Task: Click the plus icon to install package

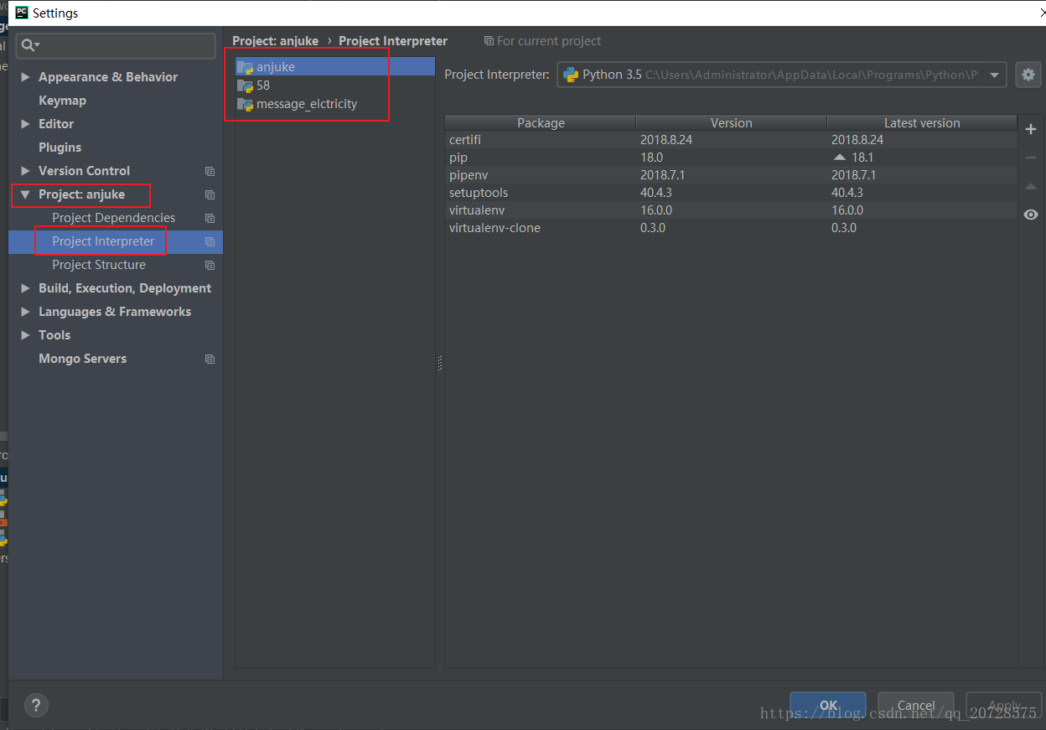Action: click(x=1031, y=129)
